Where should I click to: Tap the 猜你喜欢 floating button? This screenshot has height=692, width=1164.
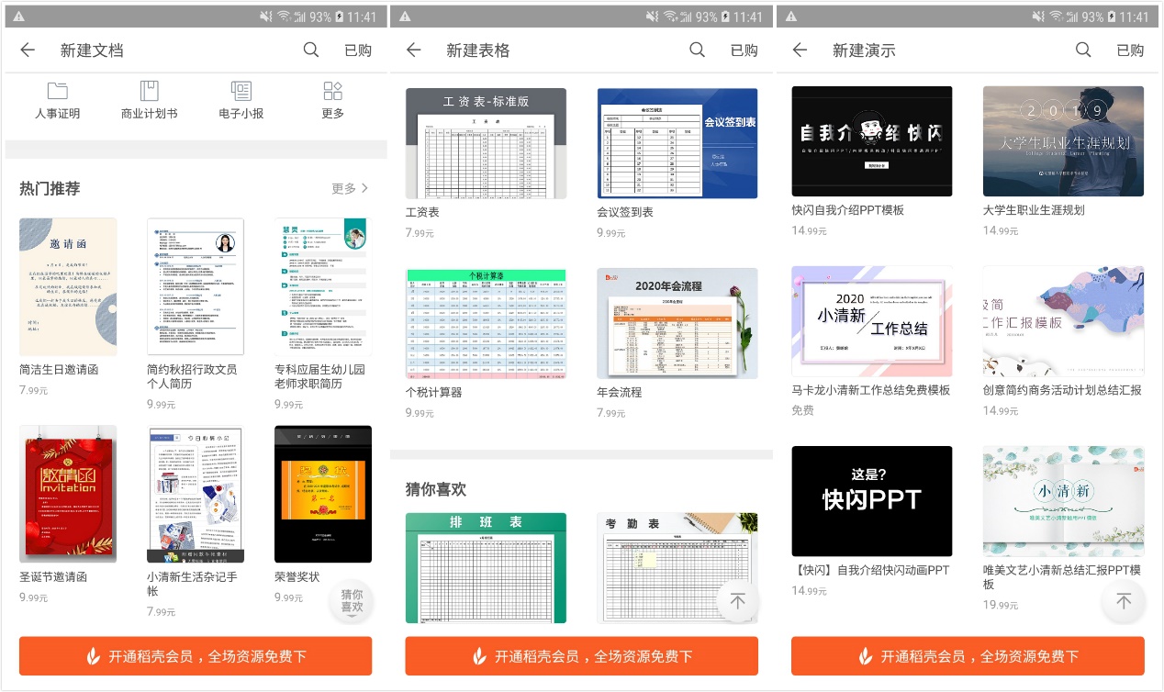click(x=352, y=601)
